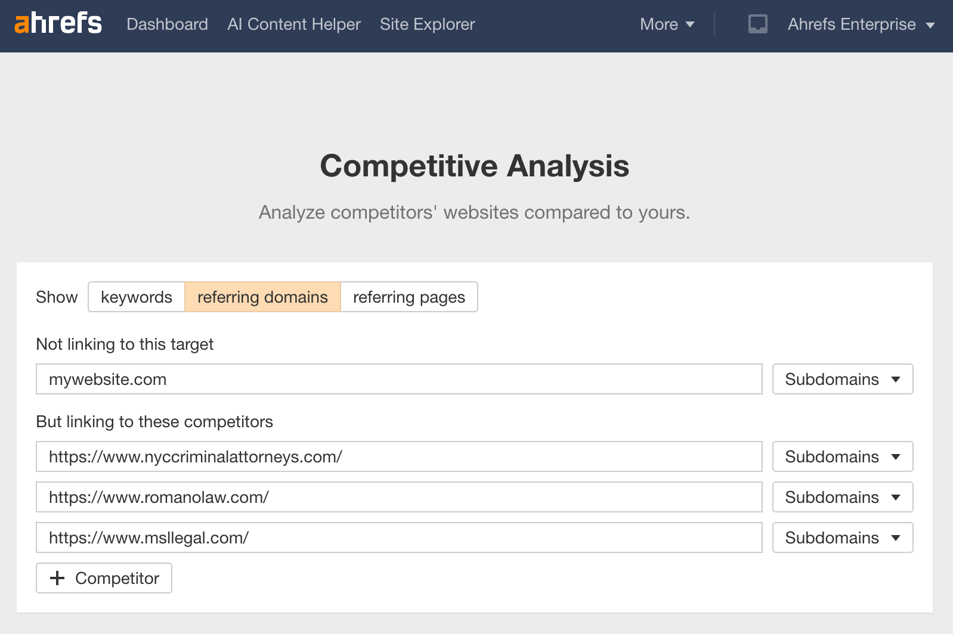
Task: Switch to referring pages option
Action: (409, 297)
